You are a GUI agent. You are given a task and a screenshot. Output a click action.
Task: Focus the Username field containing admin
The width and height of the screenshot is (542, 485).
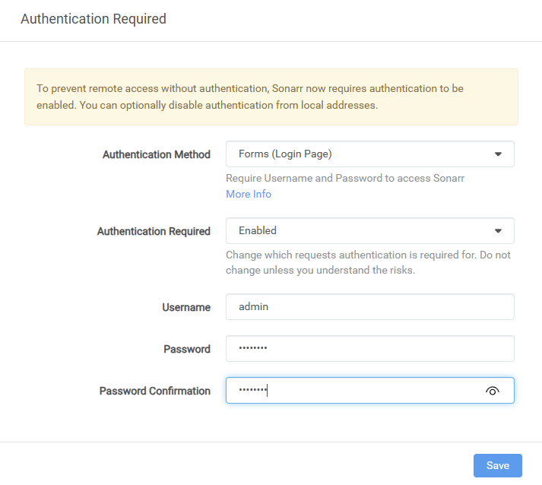[x=369, y=307]
